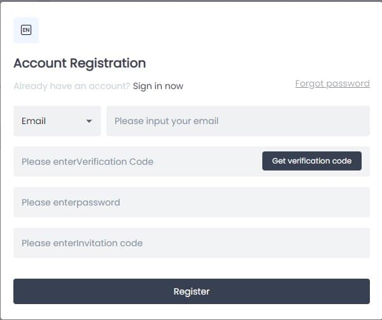Click the caret arrow beside Email
This screenshot has width=382, height=320.
click(89, 121)
